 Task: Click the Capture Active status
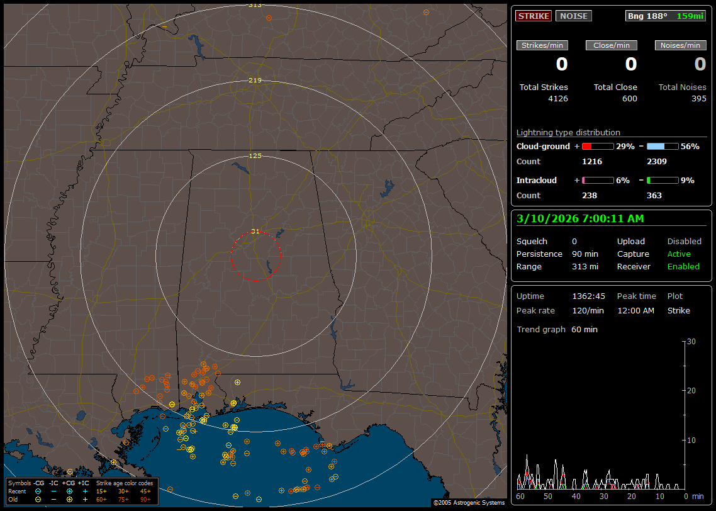coord(679,254)
